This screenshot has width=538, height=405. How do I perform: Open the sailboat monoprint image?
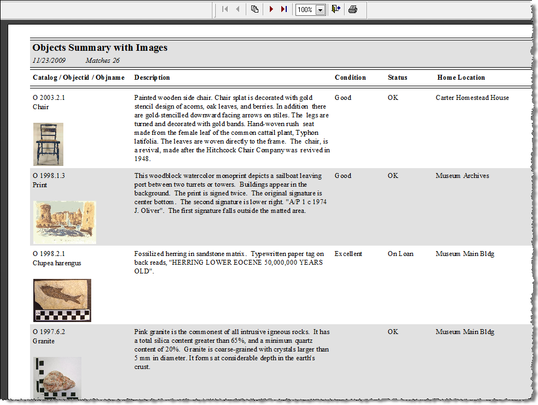[64, 222]
